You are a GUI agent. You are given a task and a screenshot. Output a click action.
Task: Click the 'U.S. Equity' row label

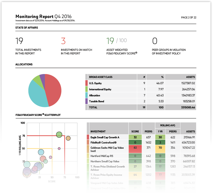tap(95, 83)
